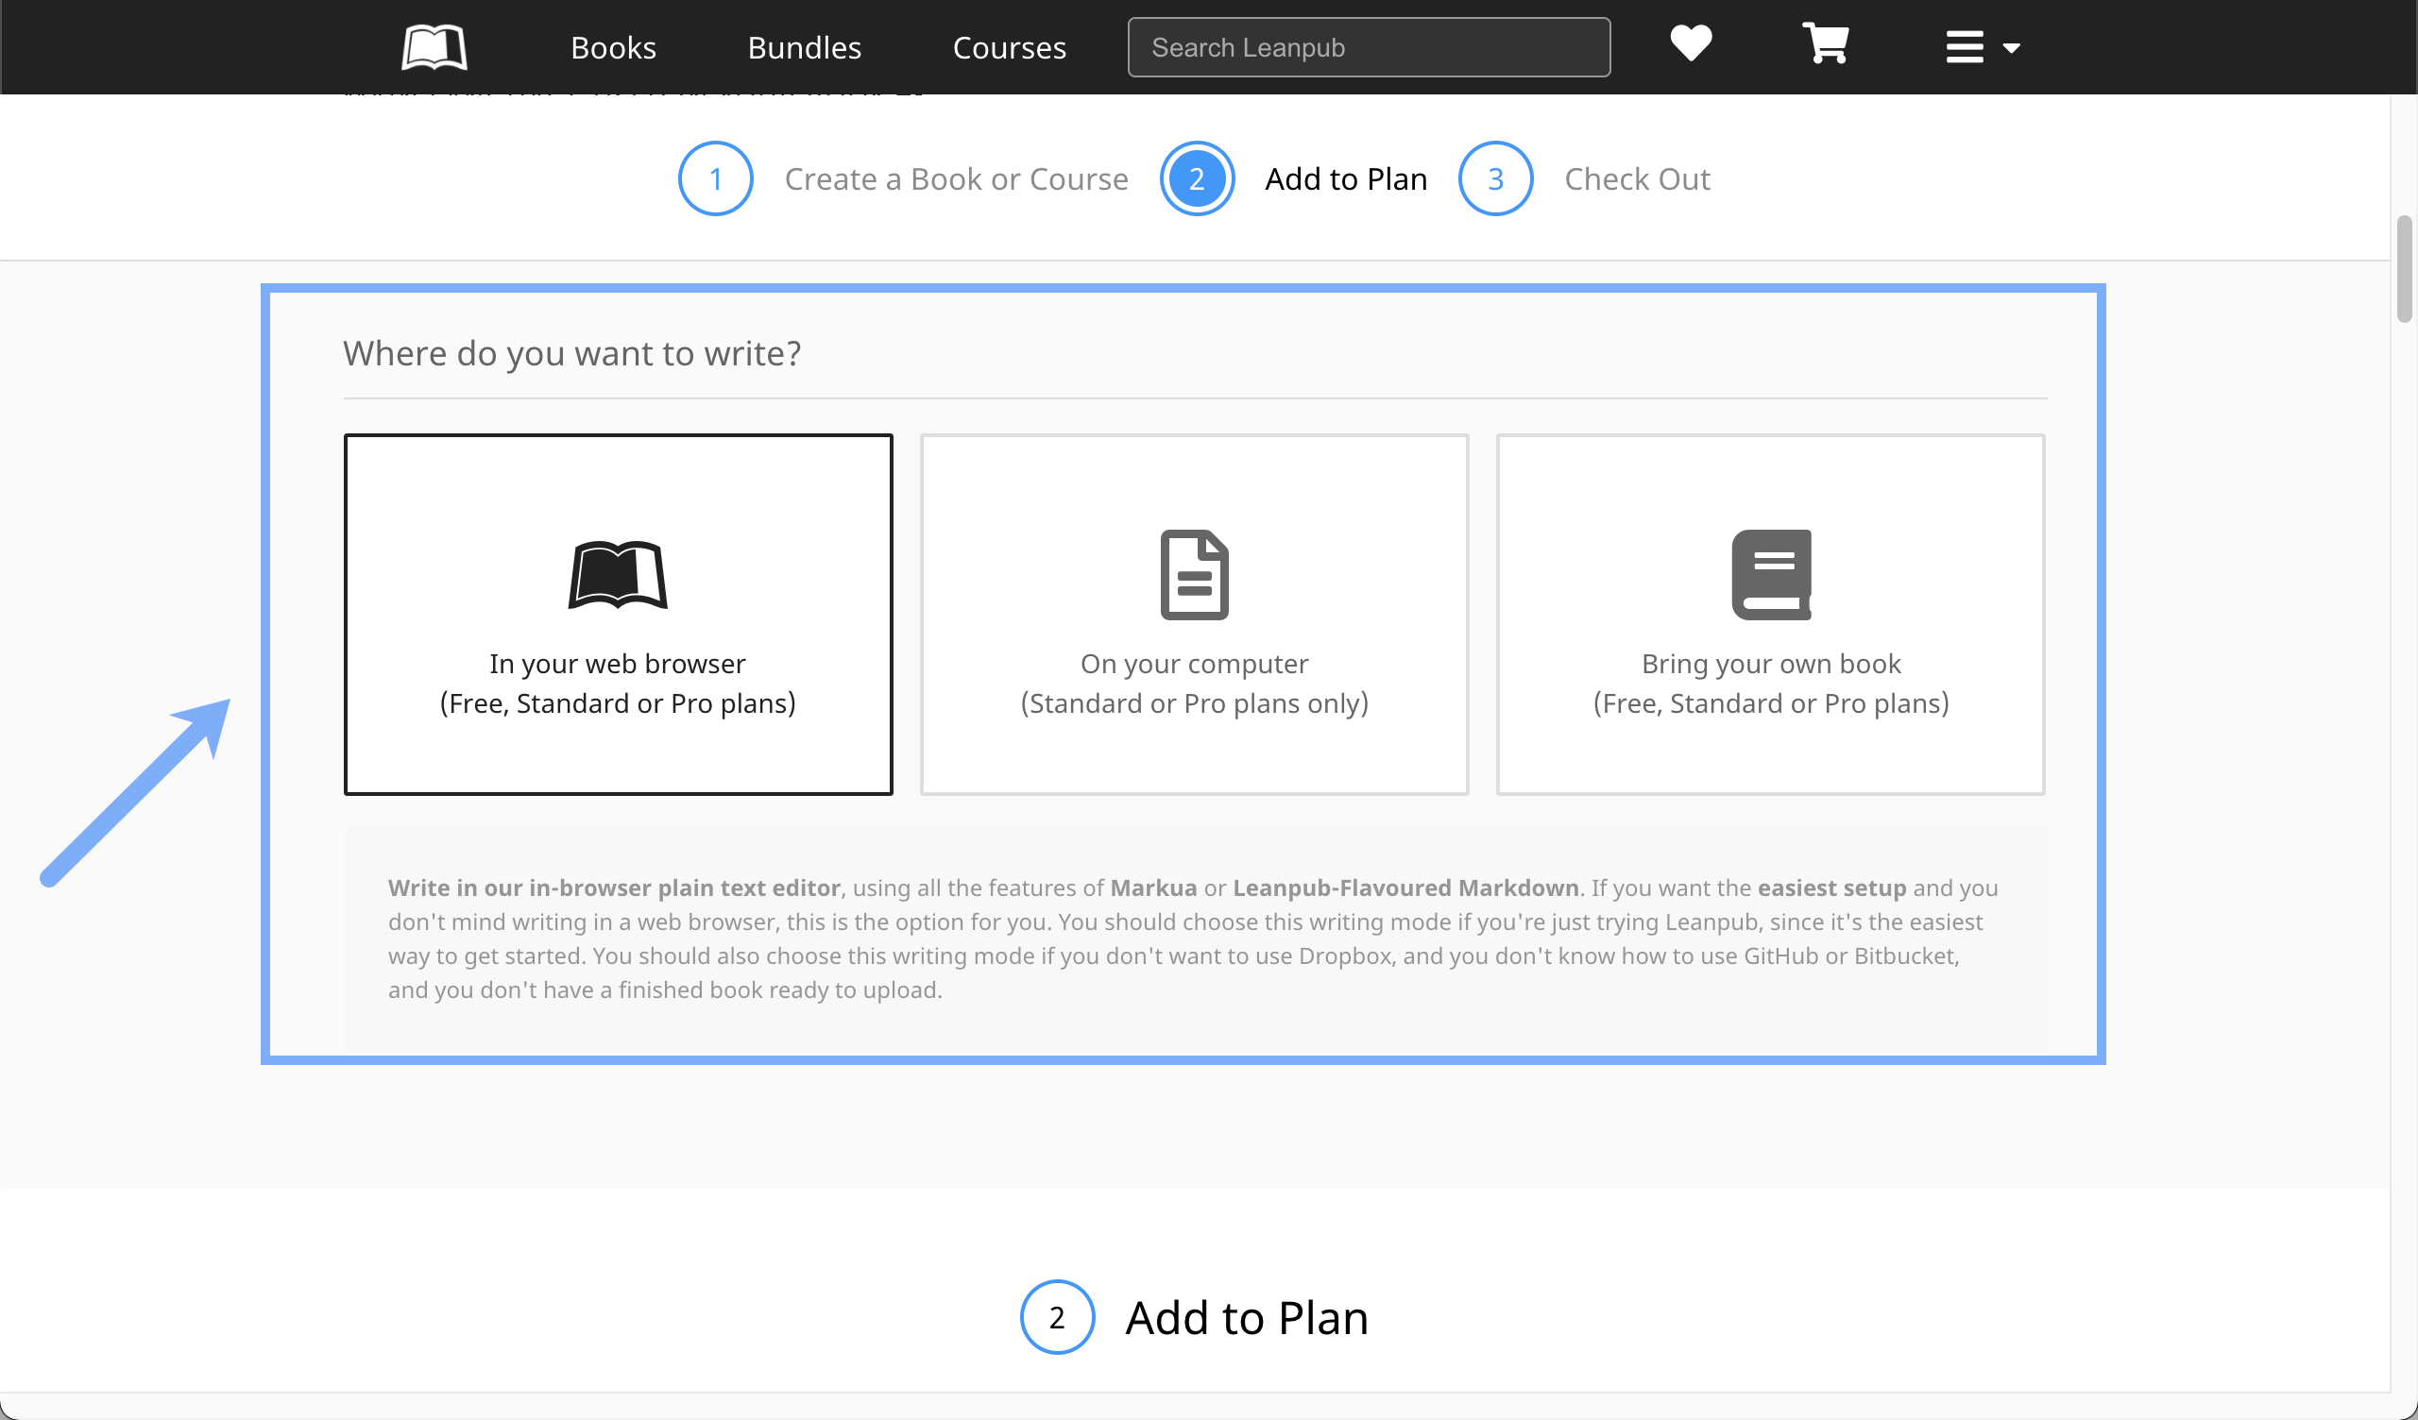Click the closed book icon for own book
2418x1420 pixels.
coord(1770,575)
